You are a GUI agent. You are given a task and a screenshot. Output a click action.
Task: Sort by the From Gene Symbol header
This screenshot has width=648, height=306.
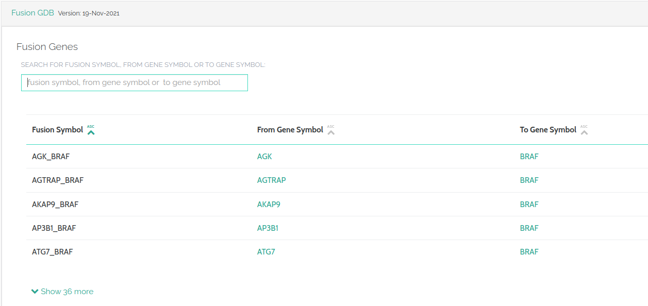point(290,130)
